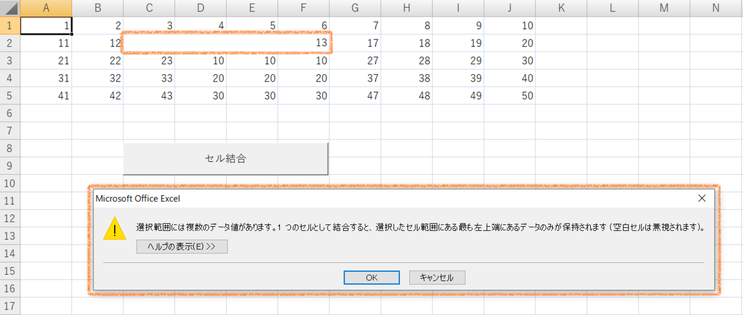Select row 6 header
743x315 pixels.
pyautogui.click(x=10, y=113)
